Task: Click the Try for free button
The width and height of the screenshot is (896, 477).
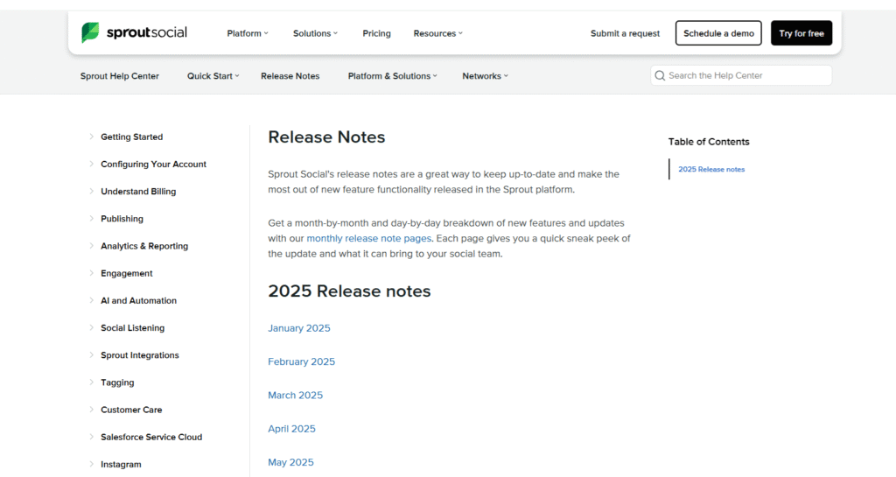Action: point(801,33)
